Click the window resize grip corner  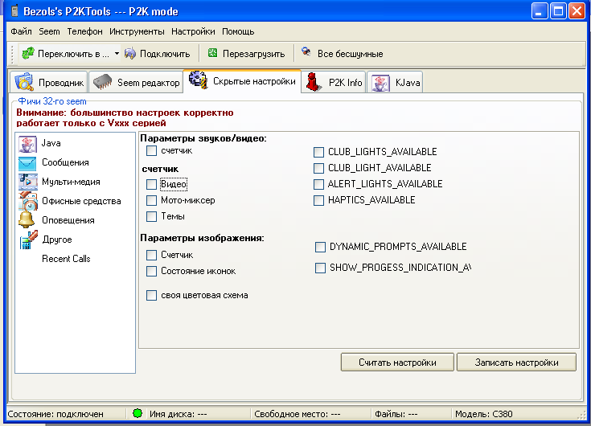(x=581, y=415)
